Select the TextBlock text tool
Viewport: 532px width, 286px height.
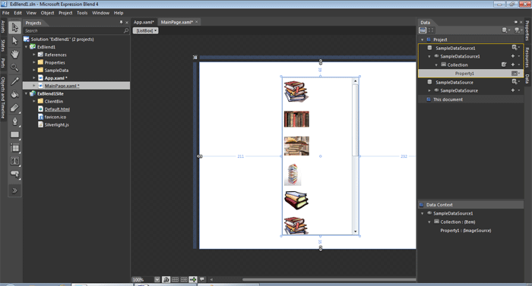tap(14, 161)
